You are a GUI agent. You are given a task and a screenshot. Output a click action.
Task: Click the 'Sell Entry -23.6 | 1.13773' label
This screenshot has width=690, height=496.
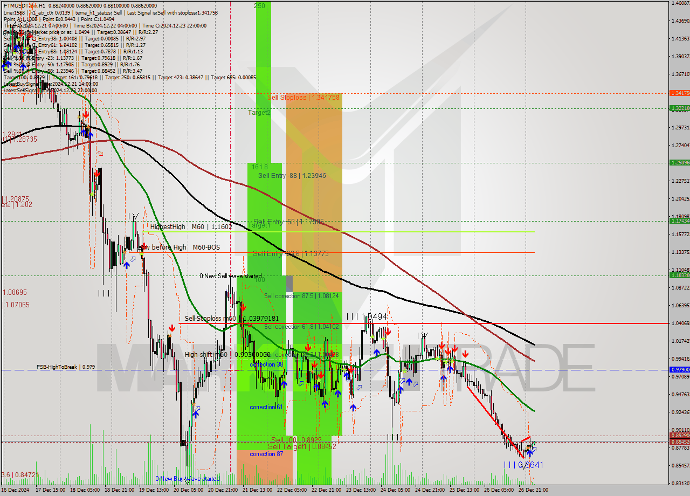point(291,253)
